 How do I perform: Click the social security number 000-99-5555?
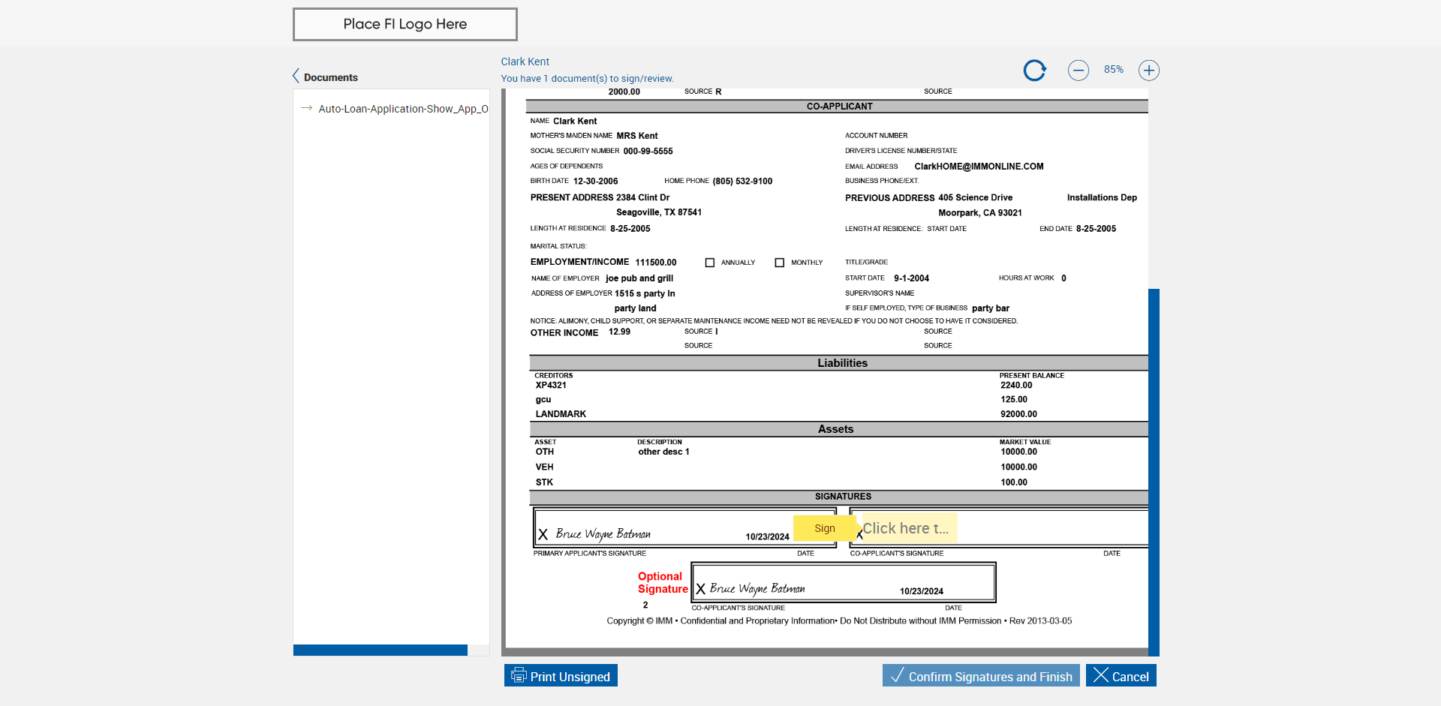coord(648,152)
